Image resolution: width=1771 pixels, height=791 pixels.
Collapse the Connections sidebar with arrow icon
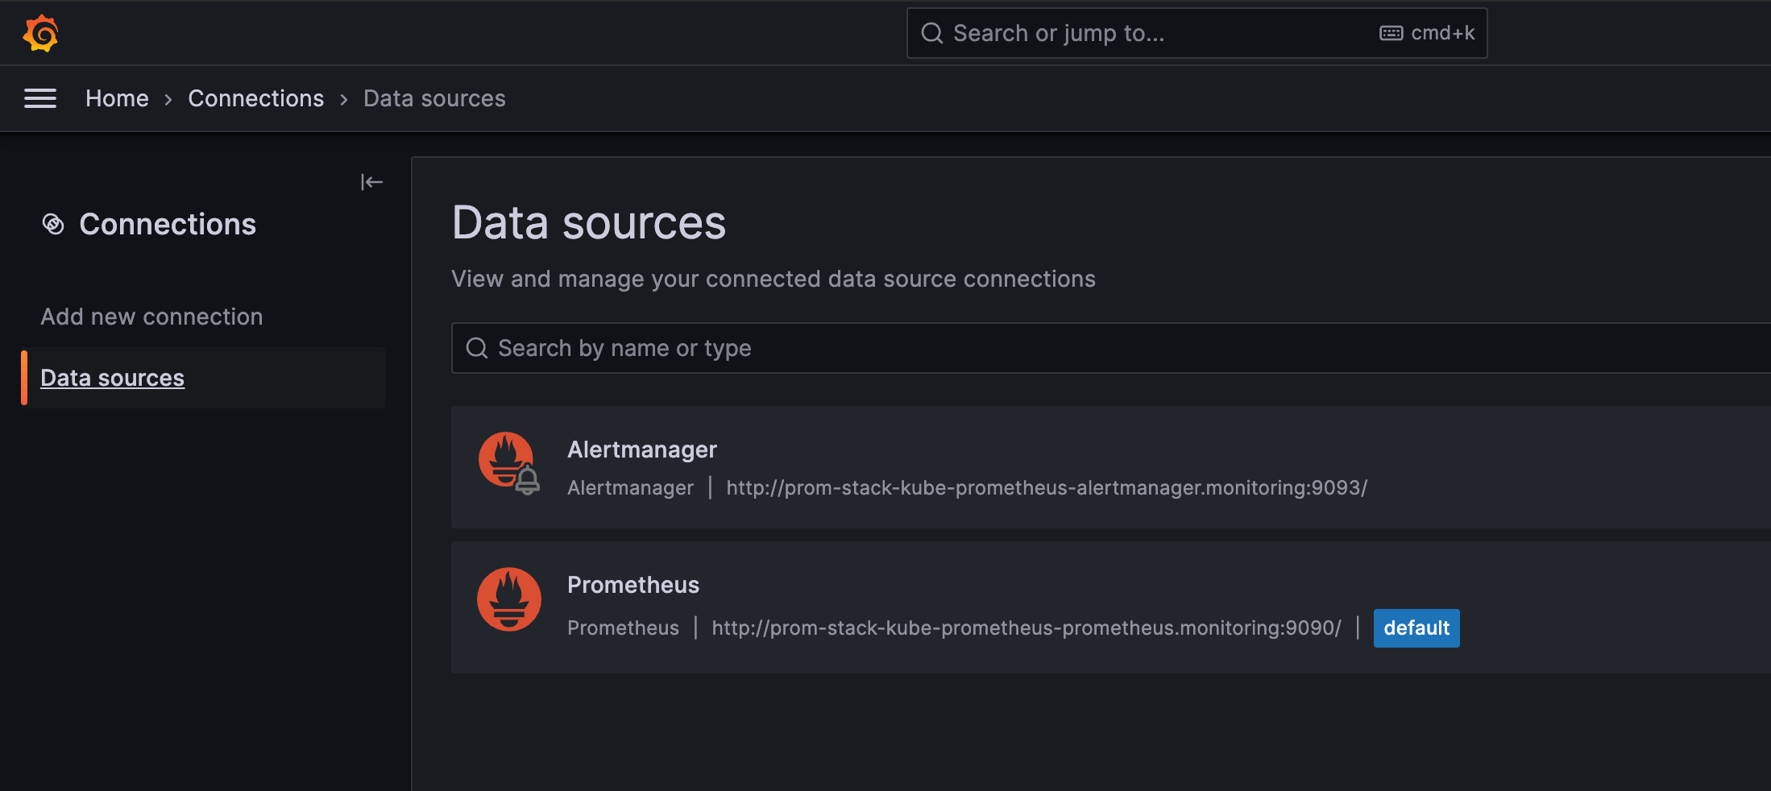click(x=371, y=182)
